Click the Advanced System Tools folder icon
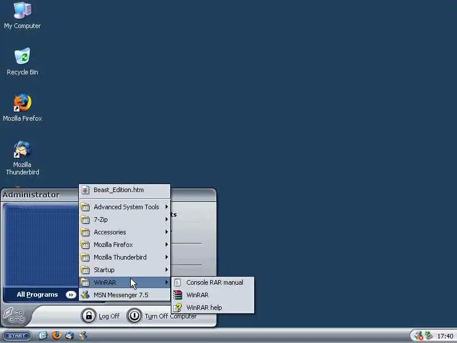Screen dimensions: 457x343 point(85,207)
